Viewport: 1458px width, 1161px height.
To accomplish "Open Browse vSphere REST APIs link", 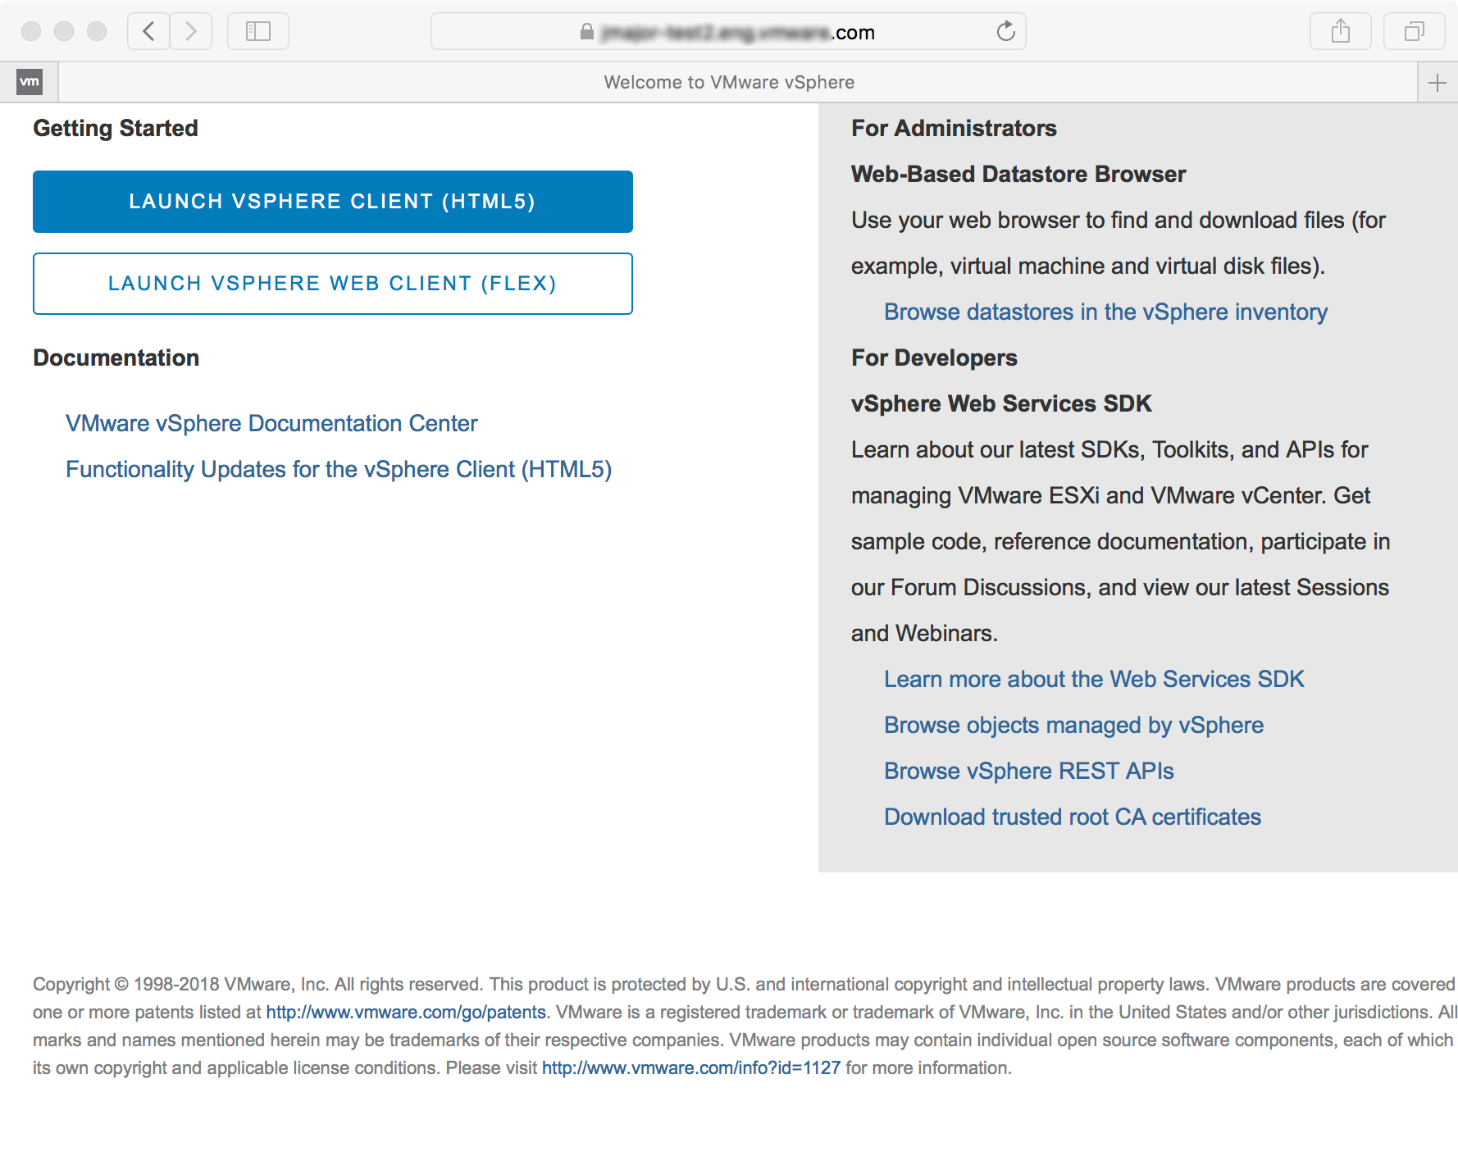I will [1028, 771].
